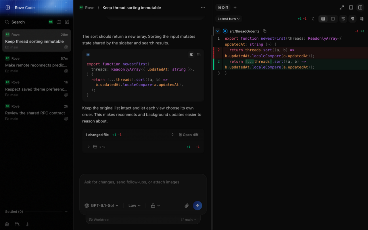Open the Latest turn dropdown
This screenshot has width=368, height=230.
pos(229,19)
